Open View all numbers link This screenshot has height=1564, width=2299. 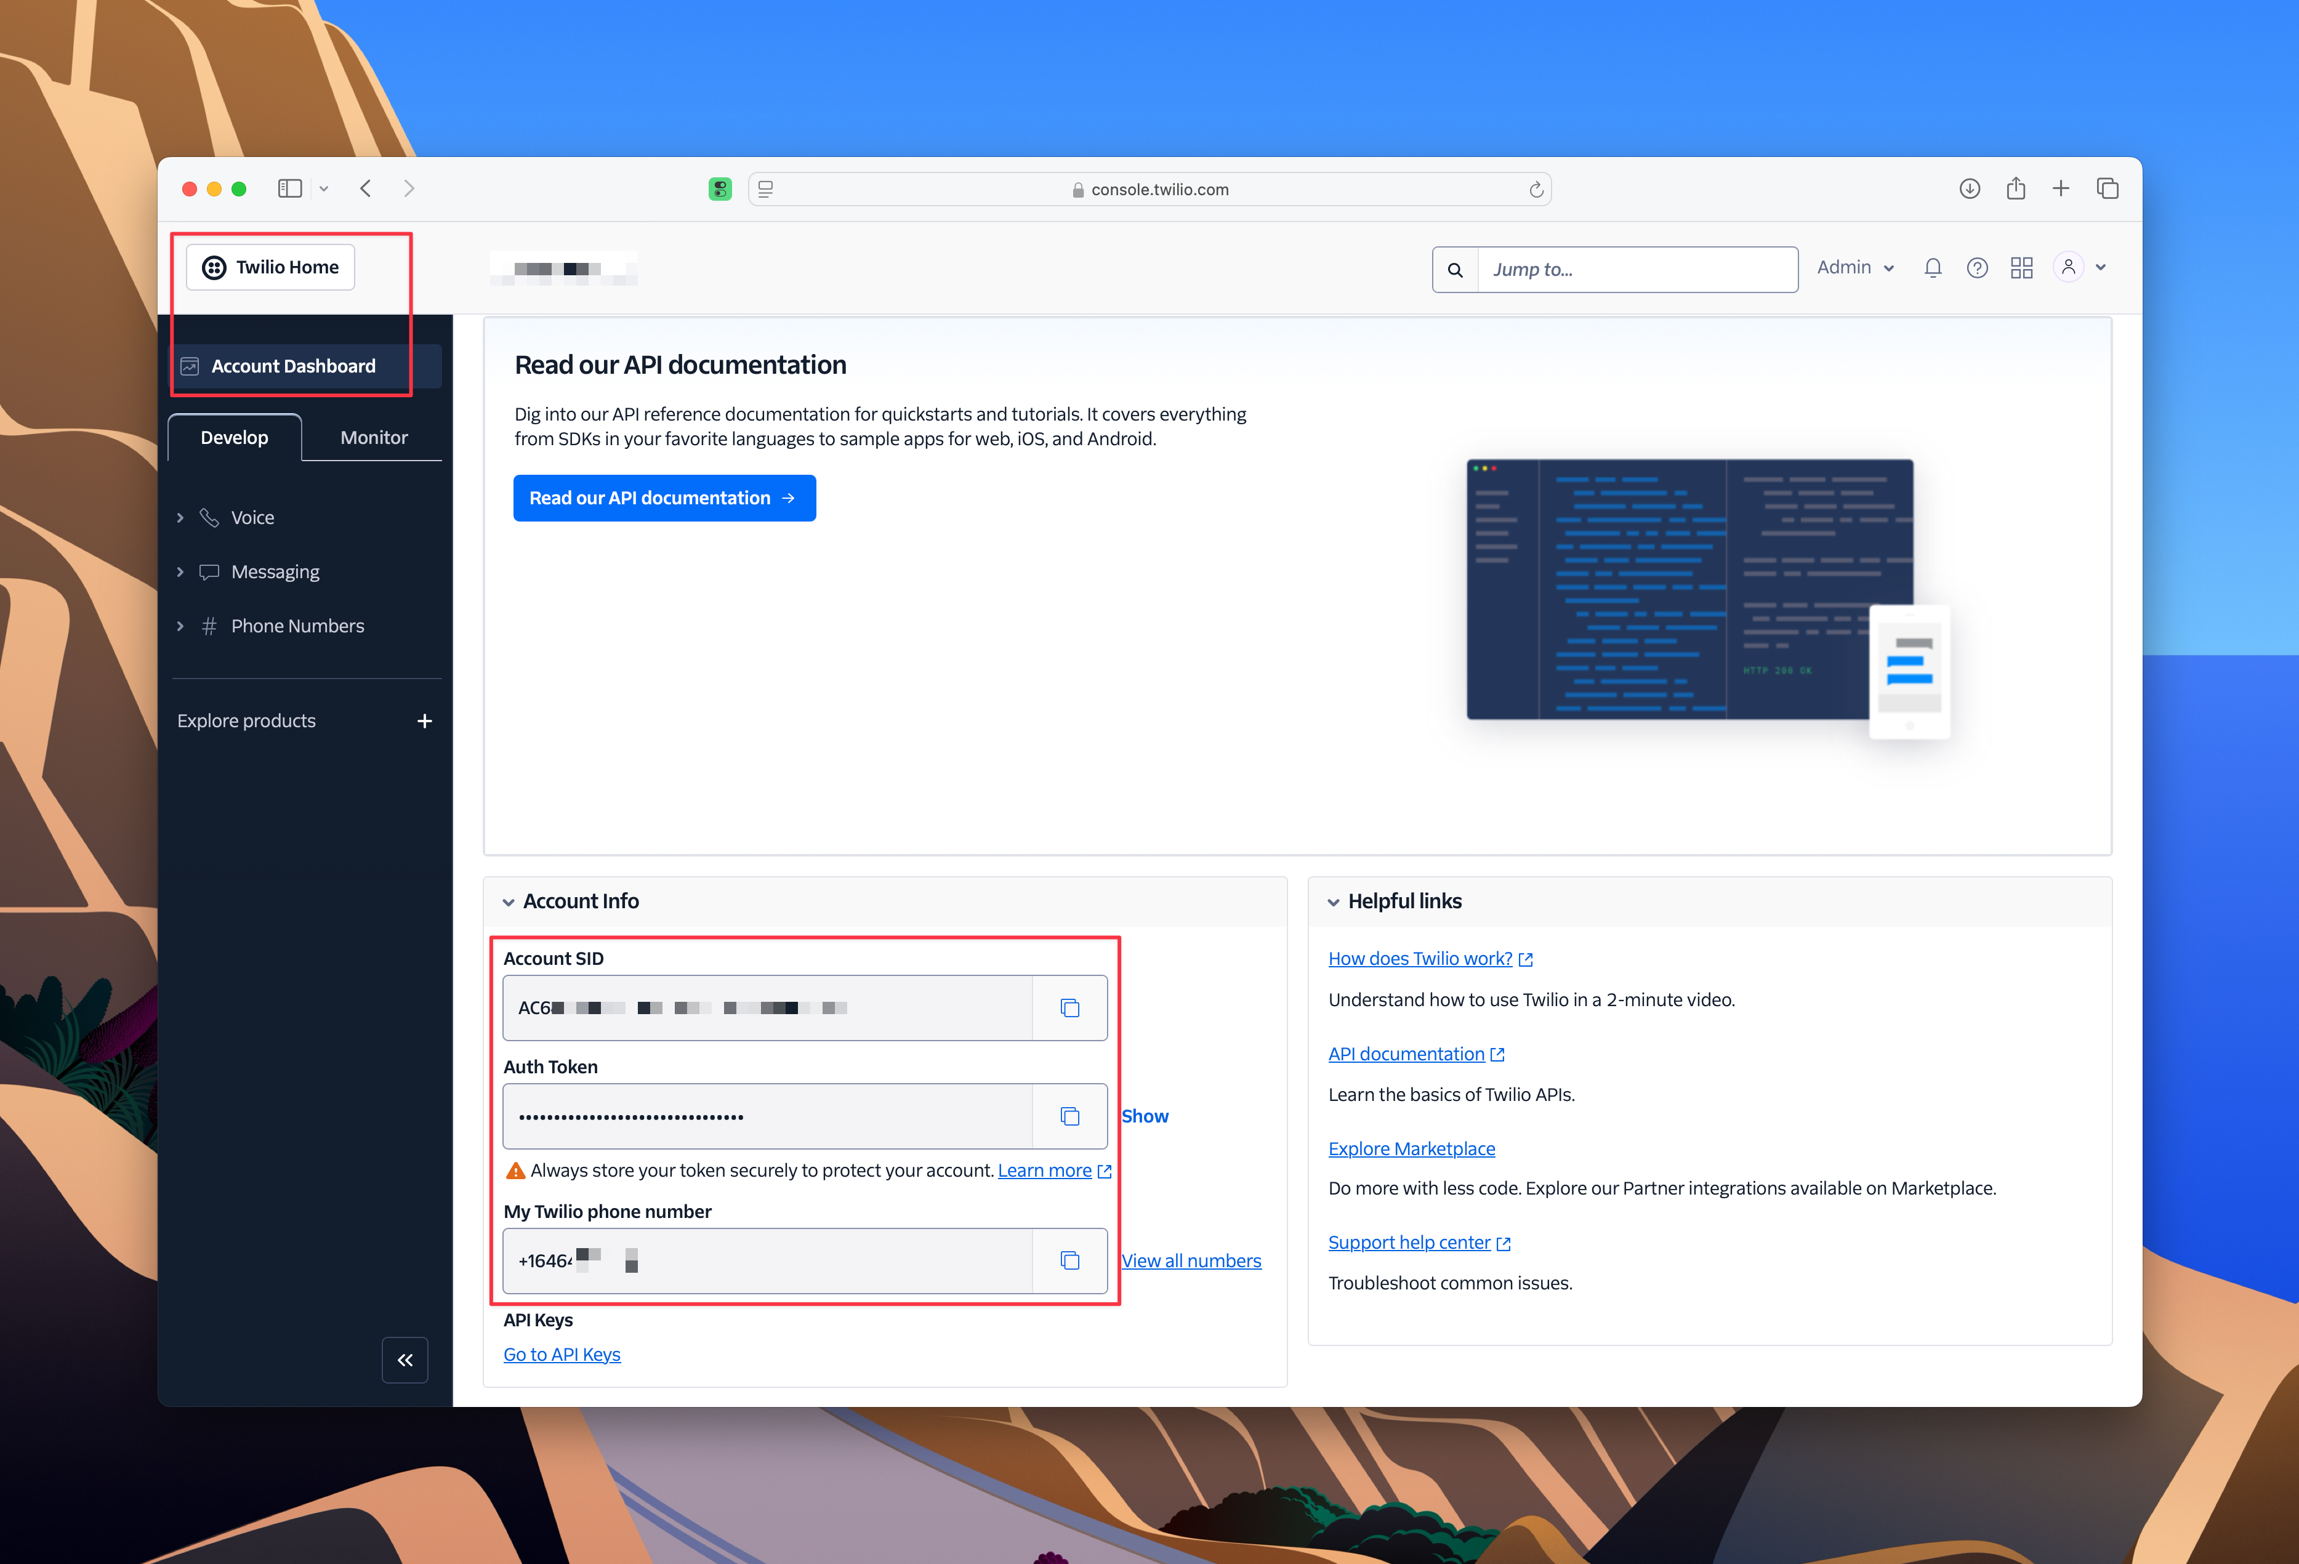click(1191, 1260)
